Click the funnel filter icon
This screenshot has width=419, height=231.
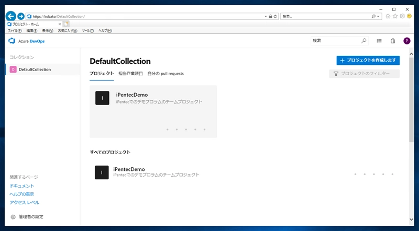point(336,74)
